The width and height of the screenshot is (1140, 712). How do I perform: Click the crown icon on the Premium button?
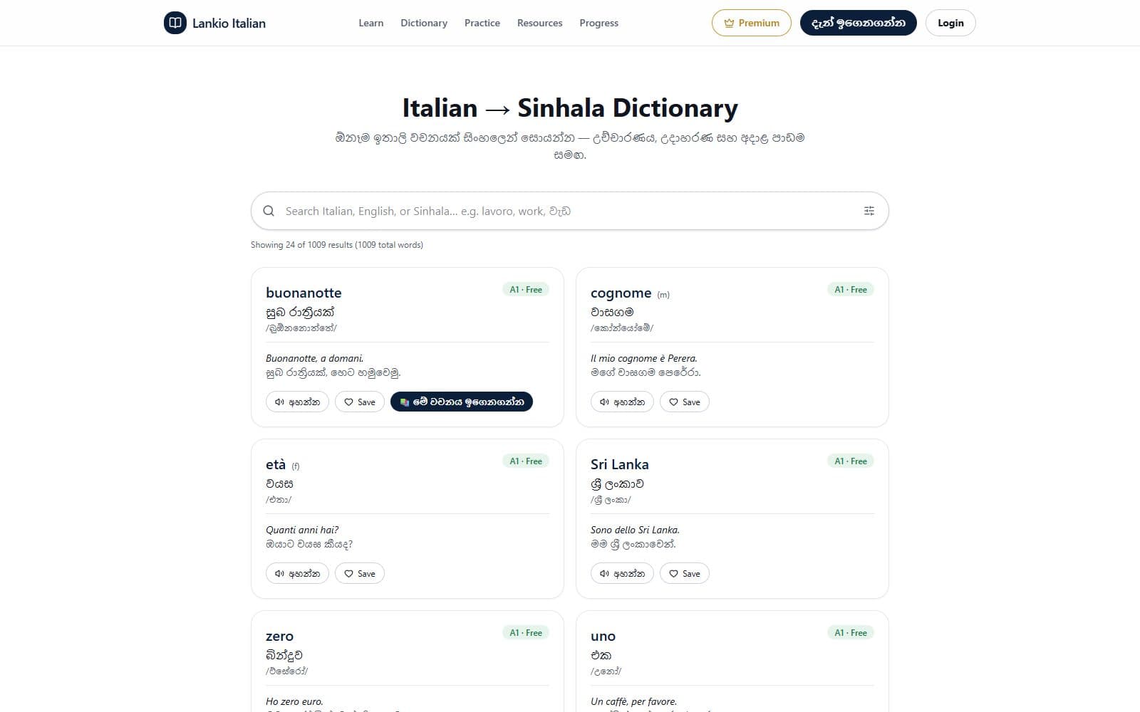tap(729, 23)
